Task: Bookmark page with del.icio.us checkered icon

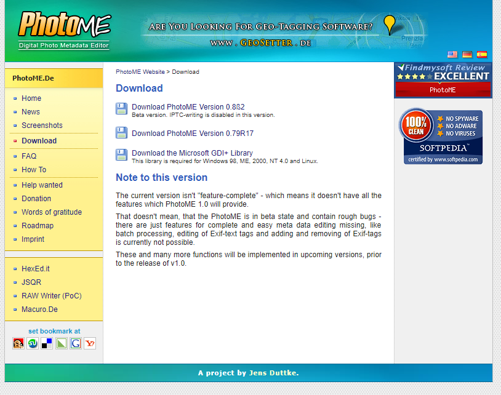Action: [x=47, y=343]
